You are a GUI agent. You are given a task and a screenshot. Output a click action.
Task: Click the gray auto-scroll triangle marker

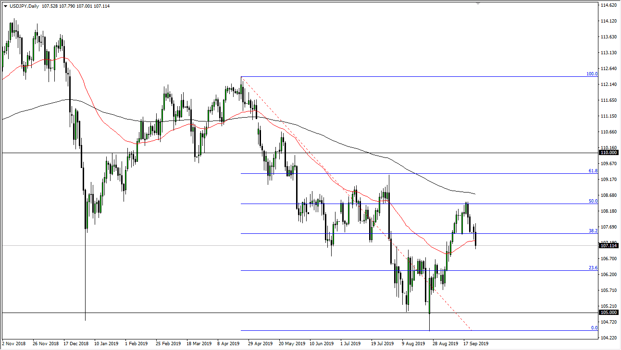(477, 4)
